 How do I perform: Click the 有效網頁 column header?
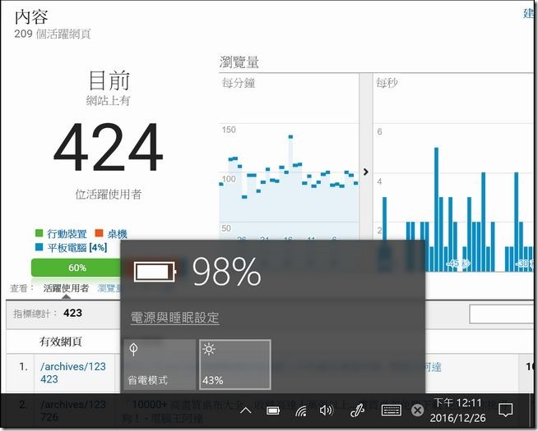[61, 342]
